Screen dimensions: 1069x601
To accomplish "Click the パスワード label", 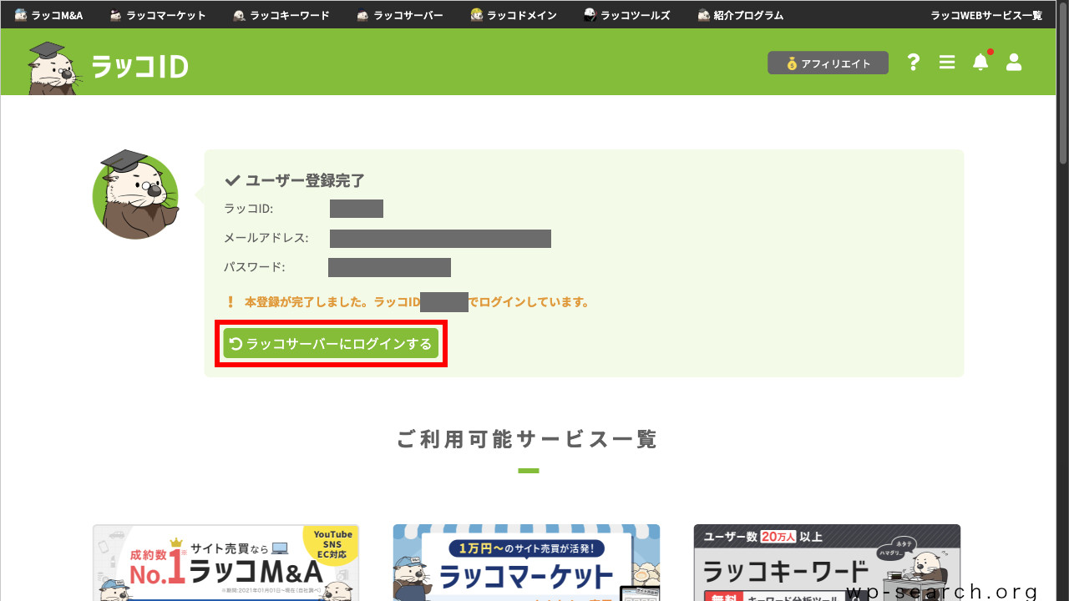I will 255,267.
